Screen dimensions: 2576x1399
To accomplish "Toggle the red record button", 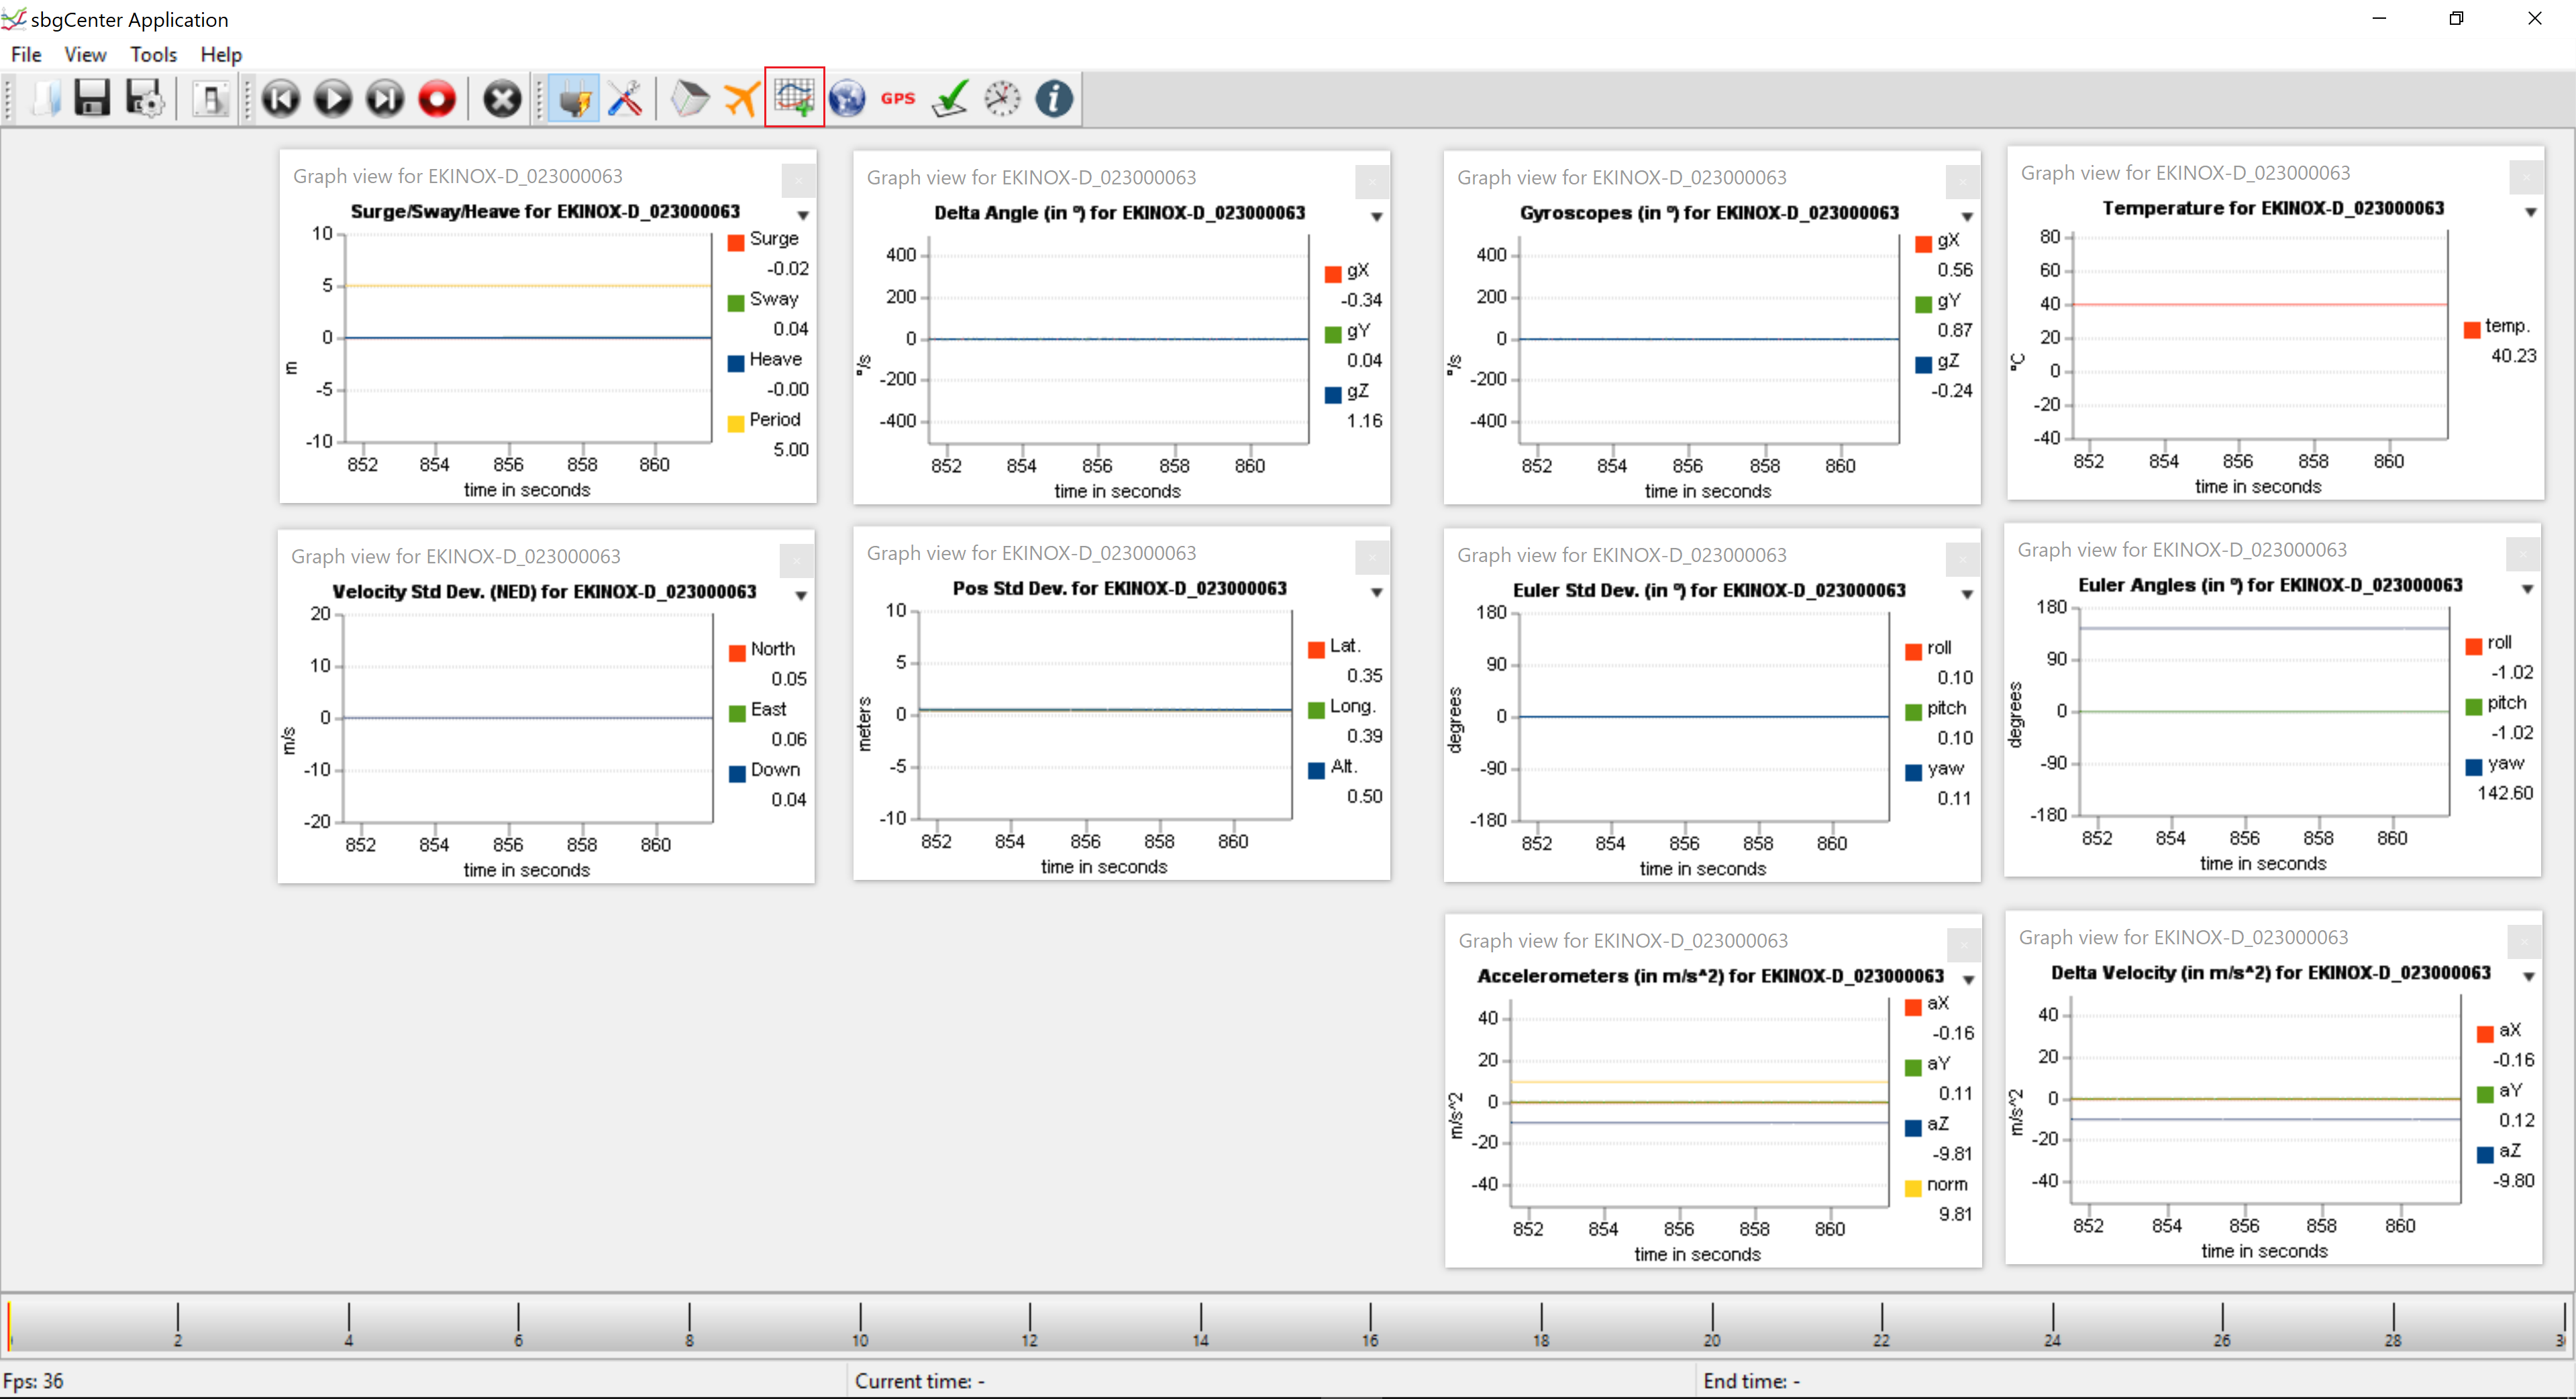I will [x=437, y=98].
